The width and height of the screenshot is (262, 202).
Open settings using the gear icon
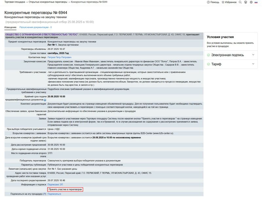pos(251,2)
